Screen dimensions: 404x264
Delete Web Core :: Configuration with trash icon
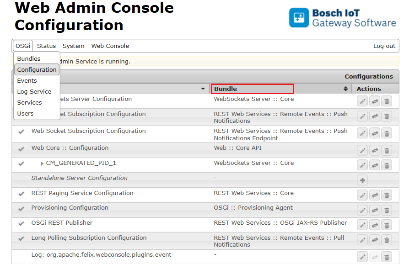click(387, 150)
